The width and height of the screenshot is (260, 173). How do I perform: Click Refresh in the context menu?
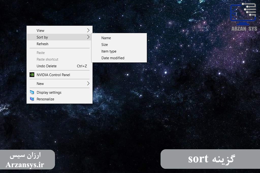[59, 44]
